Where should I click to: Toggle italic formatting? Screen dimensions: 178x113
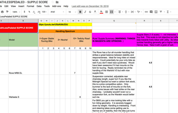[x=85, y=12]
